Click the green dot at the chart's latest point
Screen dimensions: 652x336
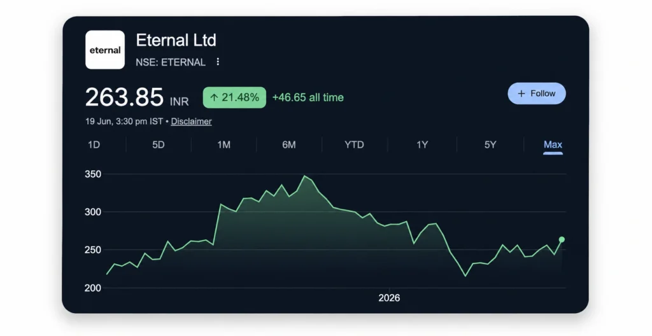tap(562, 239)
